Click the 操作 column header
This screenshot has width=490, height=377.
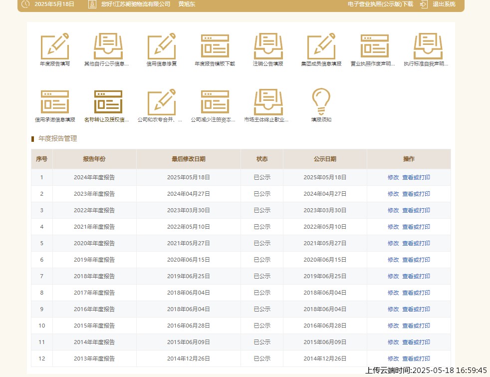pos(409,159)
